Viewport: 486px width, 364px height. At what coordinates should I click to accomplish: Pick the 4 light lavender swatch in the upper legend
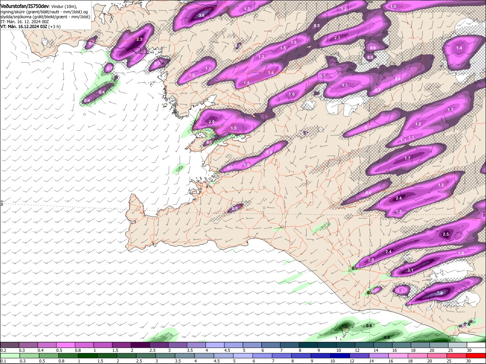point(215,345)
